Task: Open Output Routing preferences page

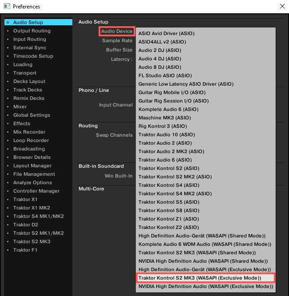Action: (32, 31)
